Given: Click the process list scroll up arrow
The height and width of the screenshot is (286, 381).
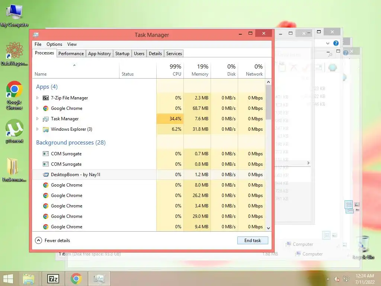Looking at the screenshot, I should click(x=269, y=82).
